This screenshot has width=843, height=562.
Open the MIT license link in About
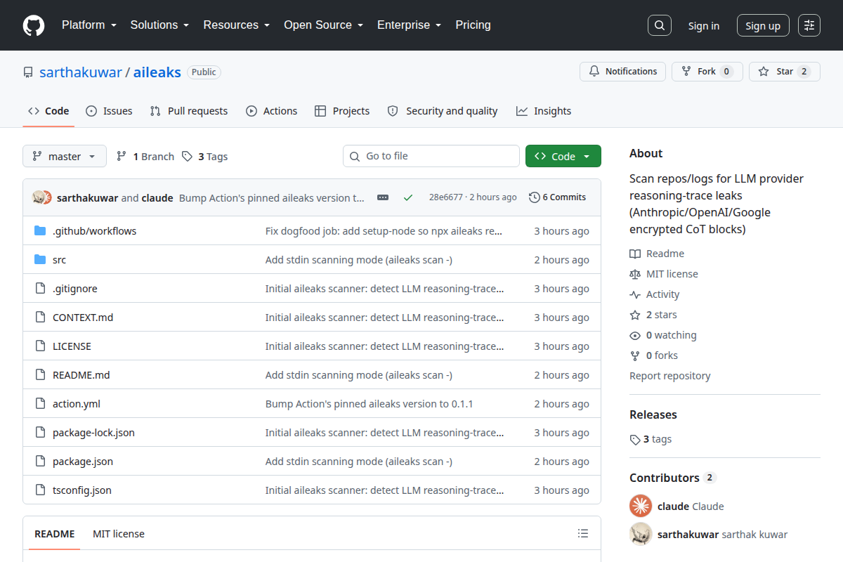click(x=664, y=274)
